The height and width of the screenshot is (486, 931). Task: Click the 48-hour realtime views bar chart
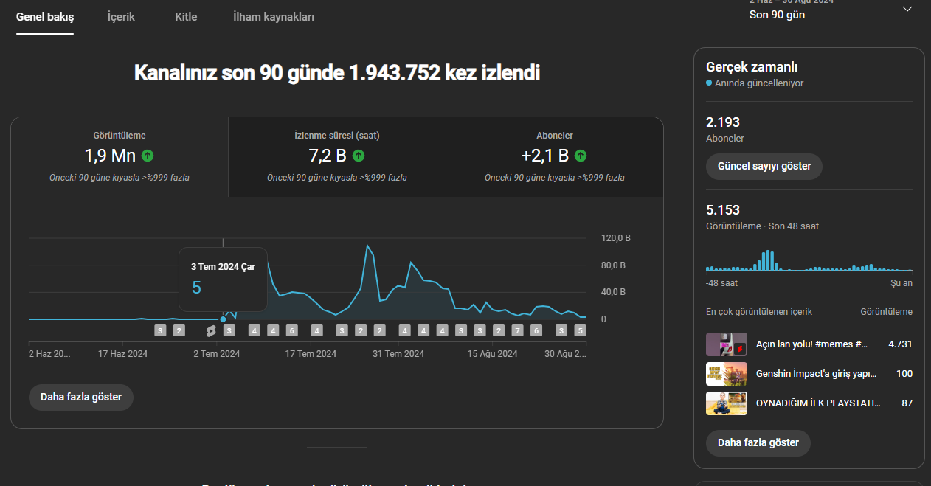(809, 260)
